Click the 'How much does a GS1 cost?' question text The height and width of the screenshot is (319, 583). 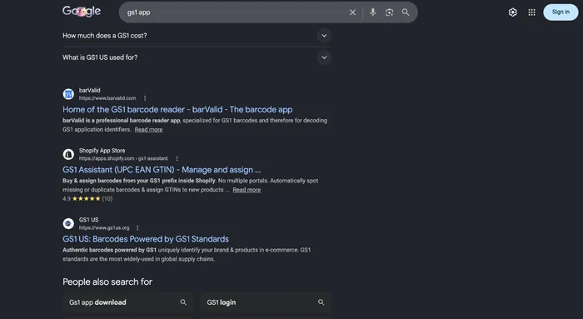[x=104, y=36]
